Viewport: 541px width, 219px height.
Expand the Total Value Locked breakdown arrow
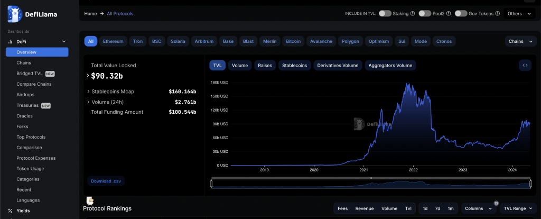click(x=88, y=76)
